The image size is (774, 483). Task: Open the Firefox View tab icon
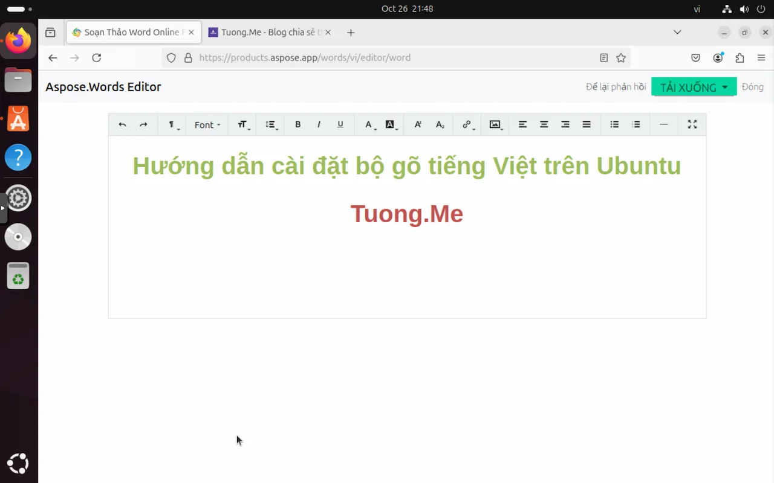coord(51,33)
